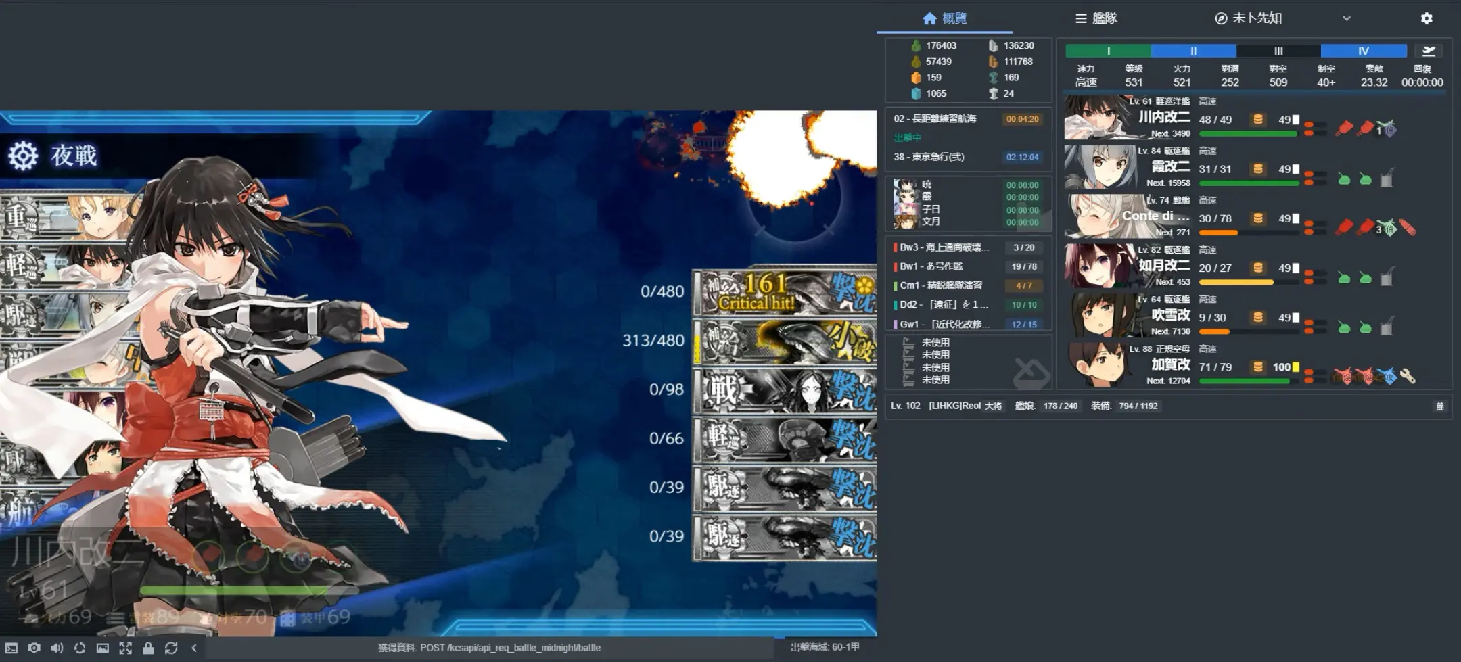Viewport: 1461px width, 662px height.
Task: Click 如月改二 ship name
Action: point(1163,265)
